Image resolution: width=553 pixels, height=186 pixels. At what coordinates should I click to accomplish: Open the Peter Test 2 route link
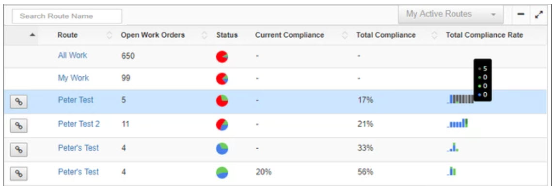[x=79, y=124]
